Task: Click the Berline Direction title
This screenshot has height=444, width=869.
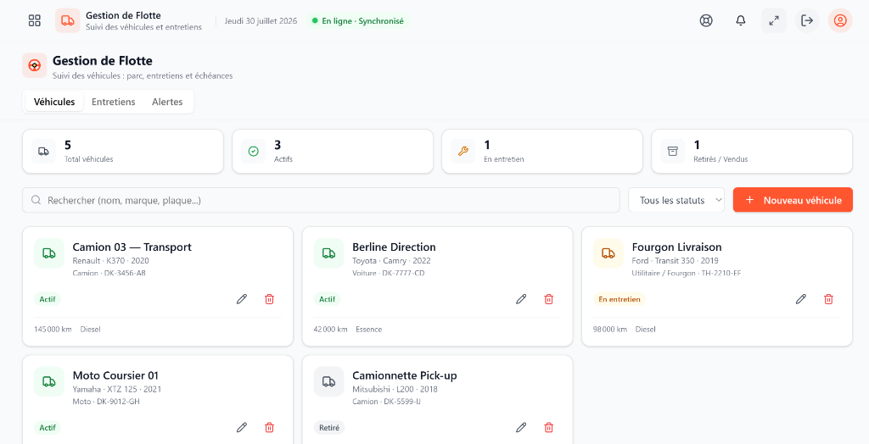Action: coord(394,247)
